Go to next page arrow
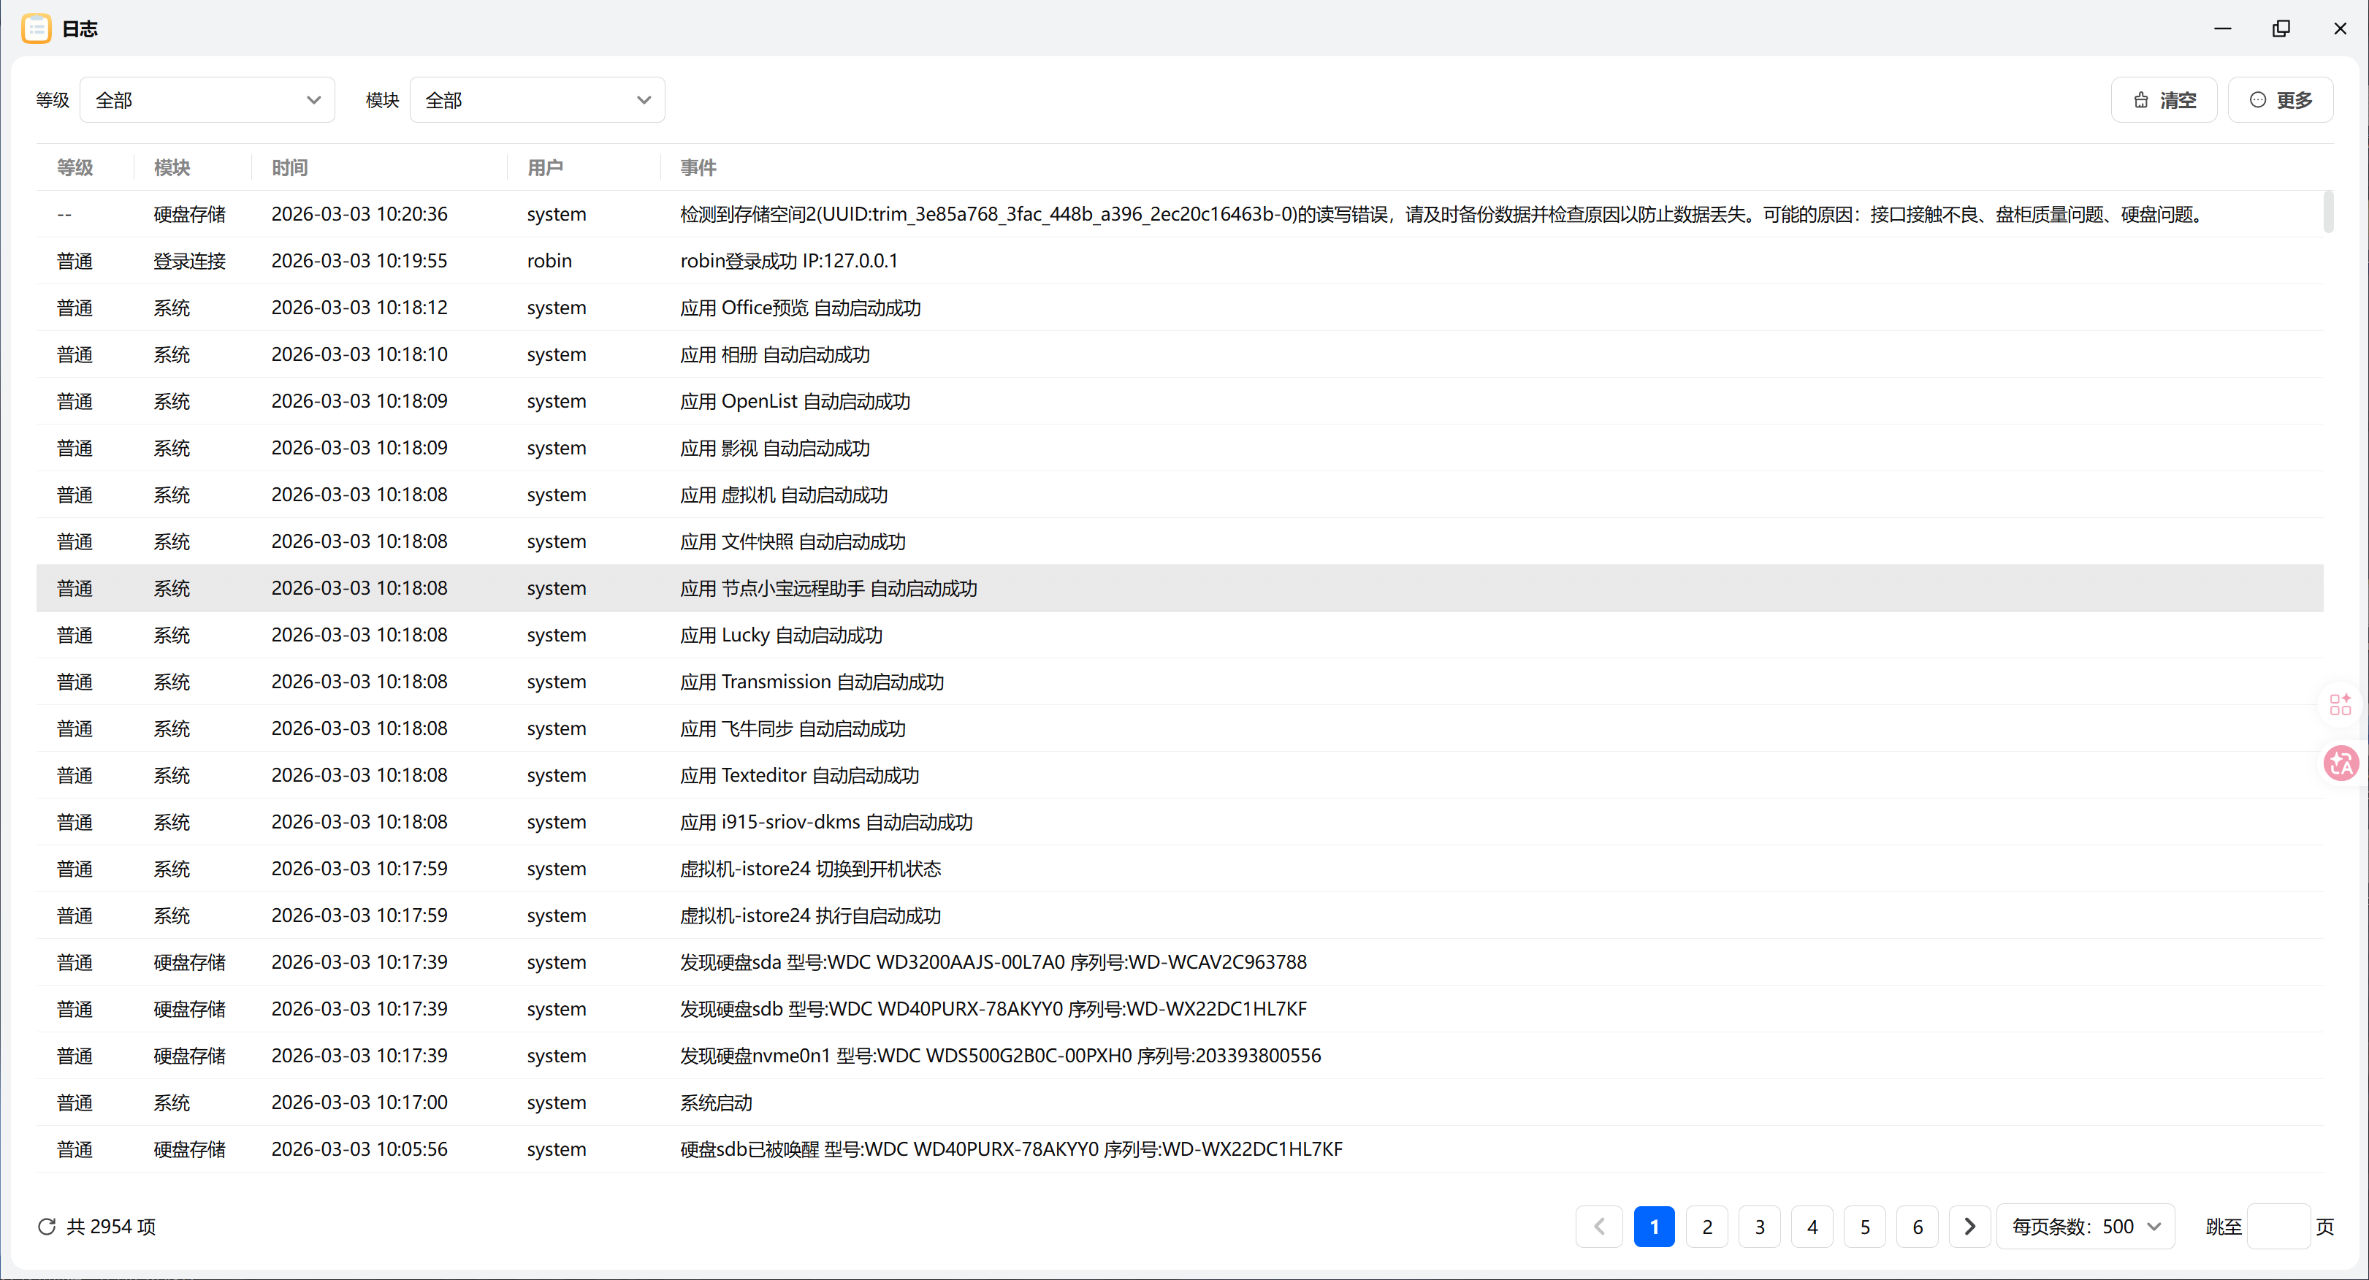2369x1280 pixels. (x=1969, y=1227)
